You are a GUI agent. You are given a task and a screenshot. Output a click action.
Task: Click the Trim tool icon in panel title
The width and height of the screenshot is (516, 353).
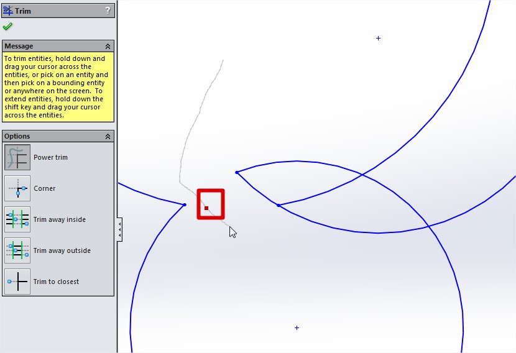(8, 11)
